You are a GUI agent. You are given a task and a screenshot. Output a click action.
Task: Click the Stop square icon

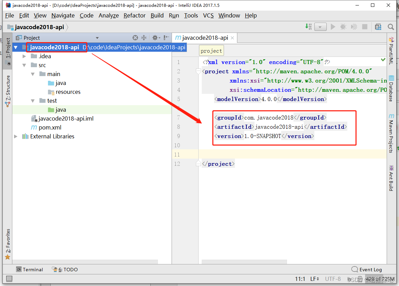point(365,27)
